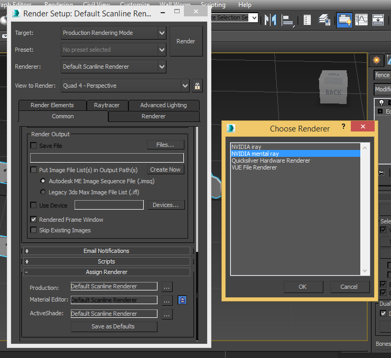Uncheck Rendered Frame Window checkbox
Image resolution: width=391 pixels, height=358 pixels.
tap(33, 220)
